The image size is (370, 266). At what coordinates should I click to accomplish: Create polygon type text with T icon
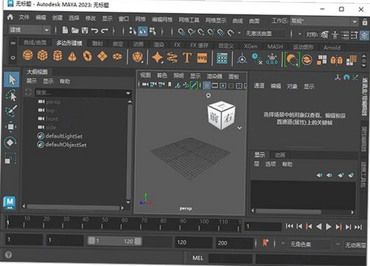[187, 58]
